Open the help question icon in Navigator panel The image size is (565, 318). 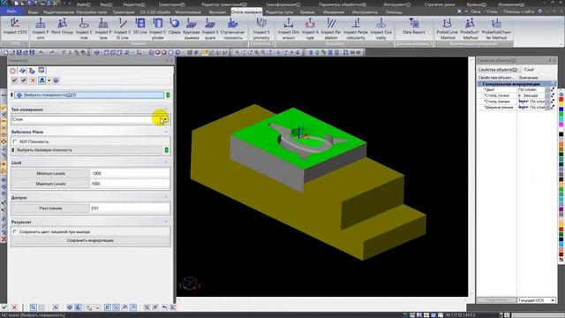pyautogui.click(x=56, y=80)
